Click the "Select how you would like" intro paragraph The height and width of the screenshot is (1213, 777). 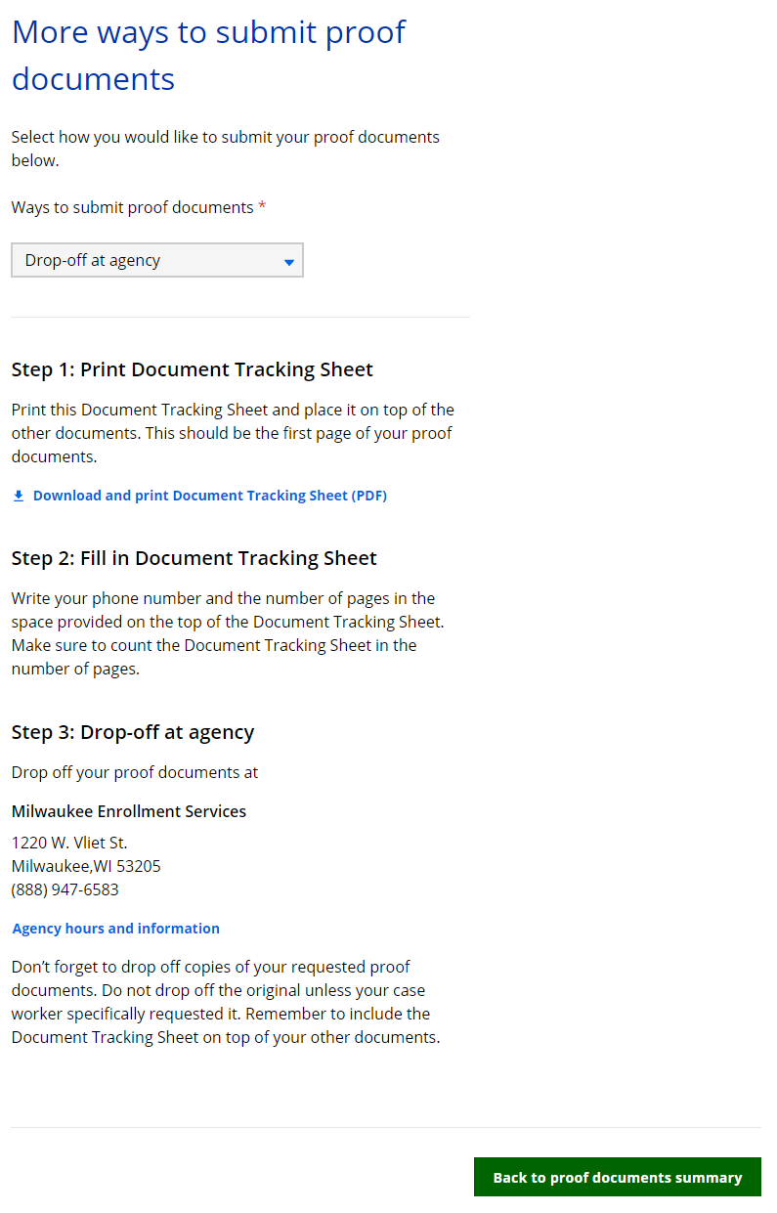225,149
